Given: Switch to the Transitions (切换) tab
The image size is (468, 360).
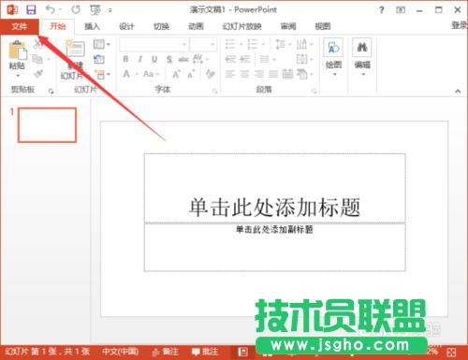Looking at the screenshot, I should click(161, 26).
